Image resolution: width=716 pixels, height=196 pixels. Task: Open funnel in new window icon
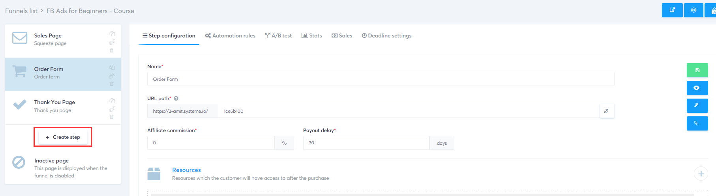pyautogui.click(x=672, y=10)
